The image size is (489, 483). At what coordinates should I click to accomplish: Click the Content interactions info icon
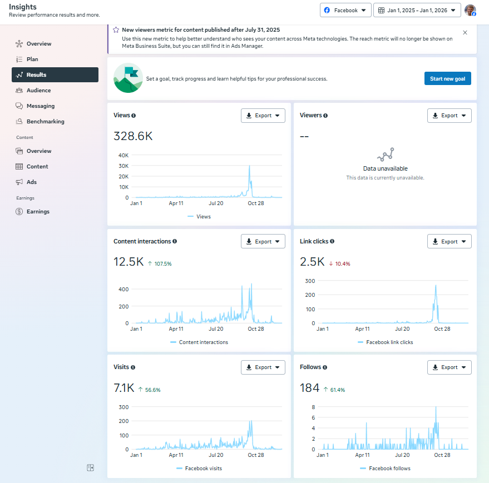pos(175,242)
